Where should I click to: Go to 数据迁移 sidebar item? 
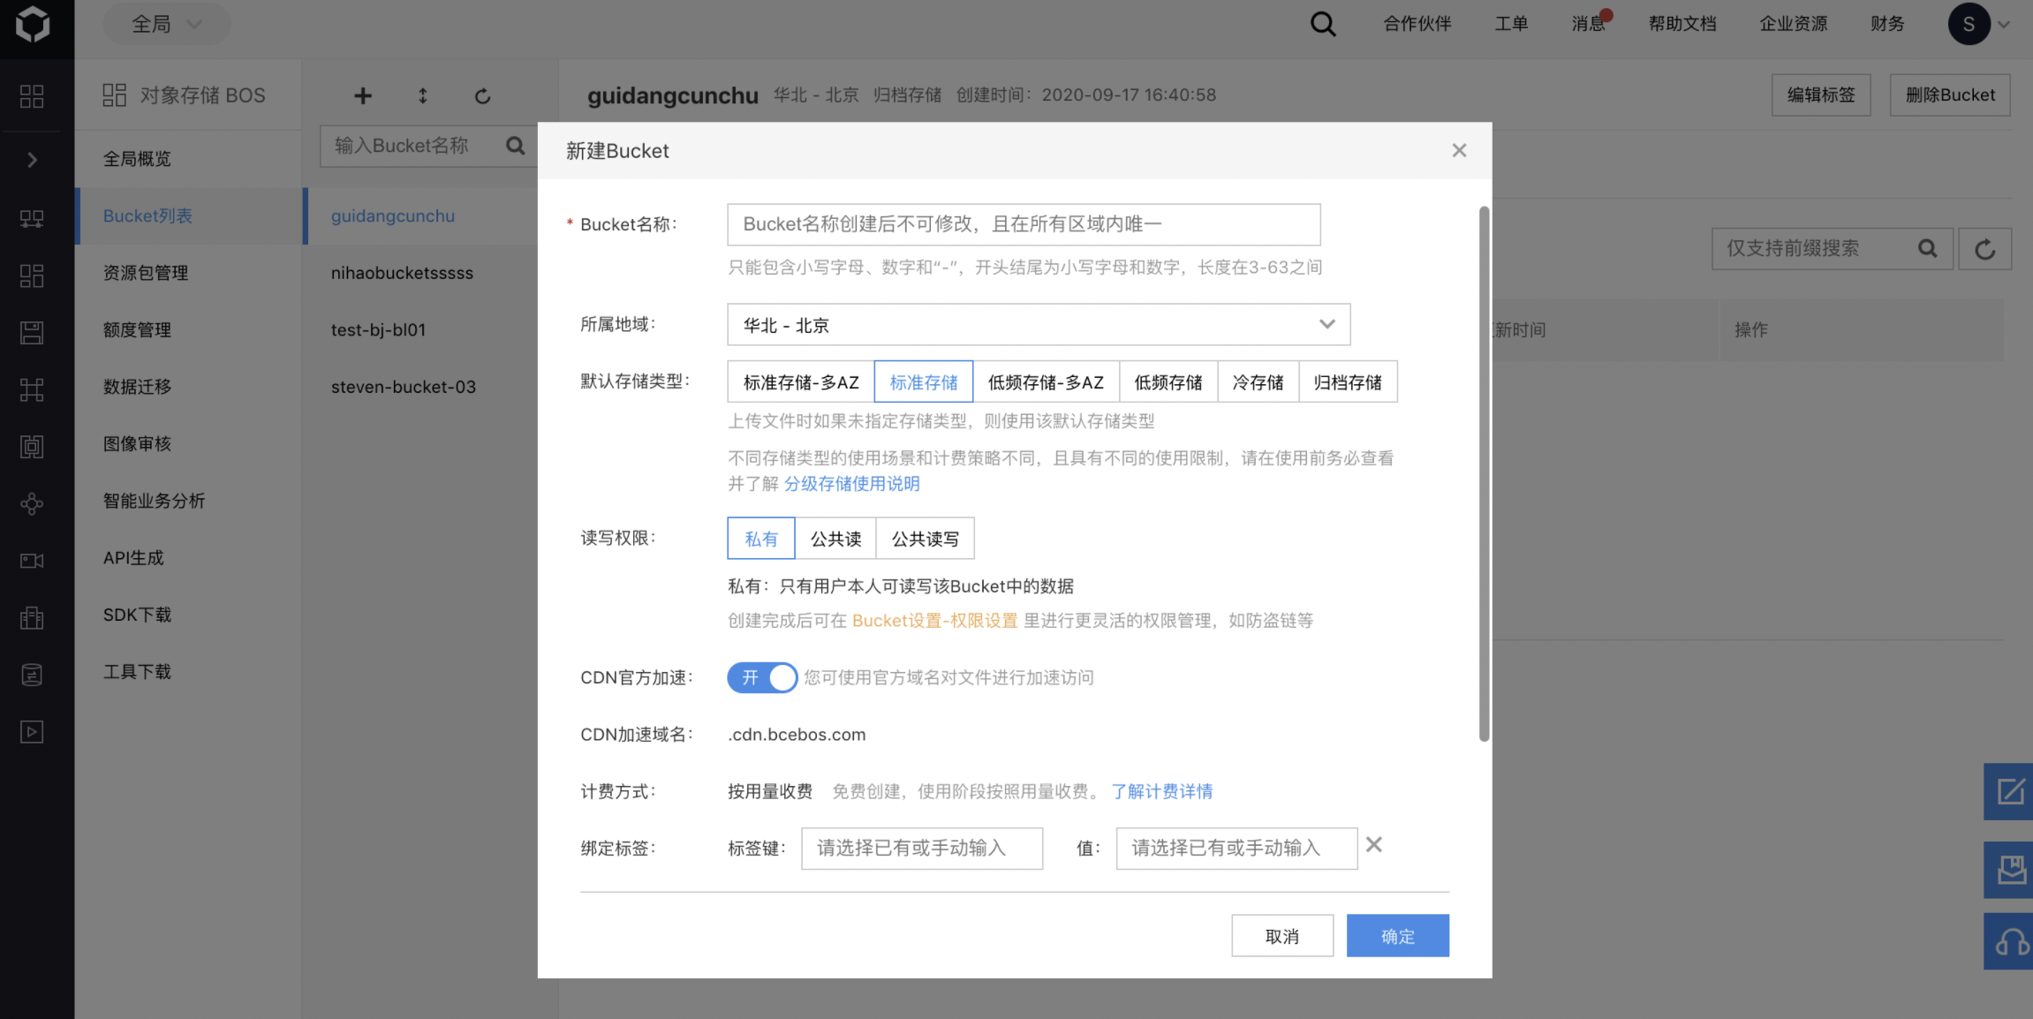[137, 387]
